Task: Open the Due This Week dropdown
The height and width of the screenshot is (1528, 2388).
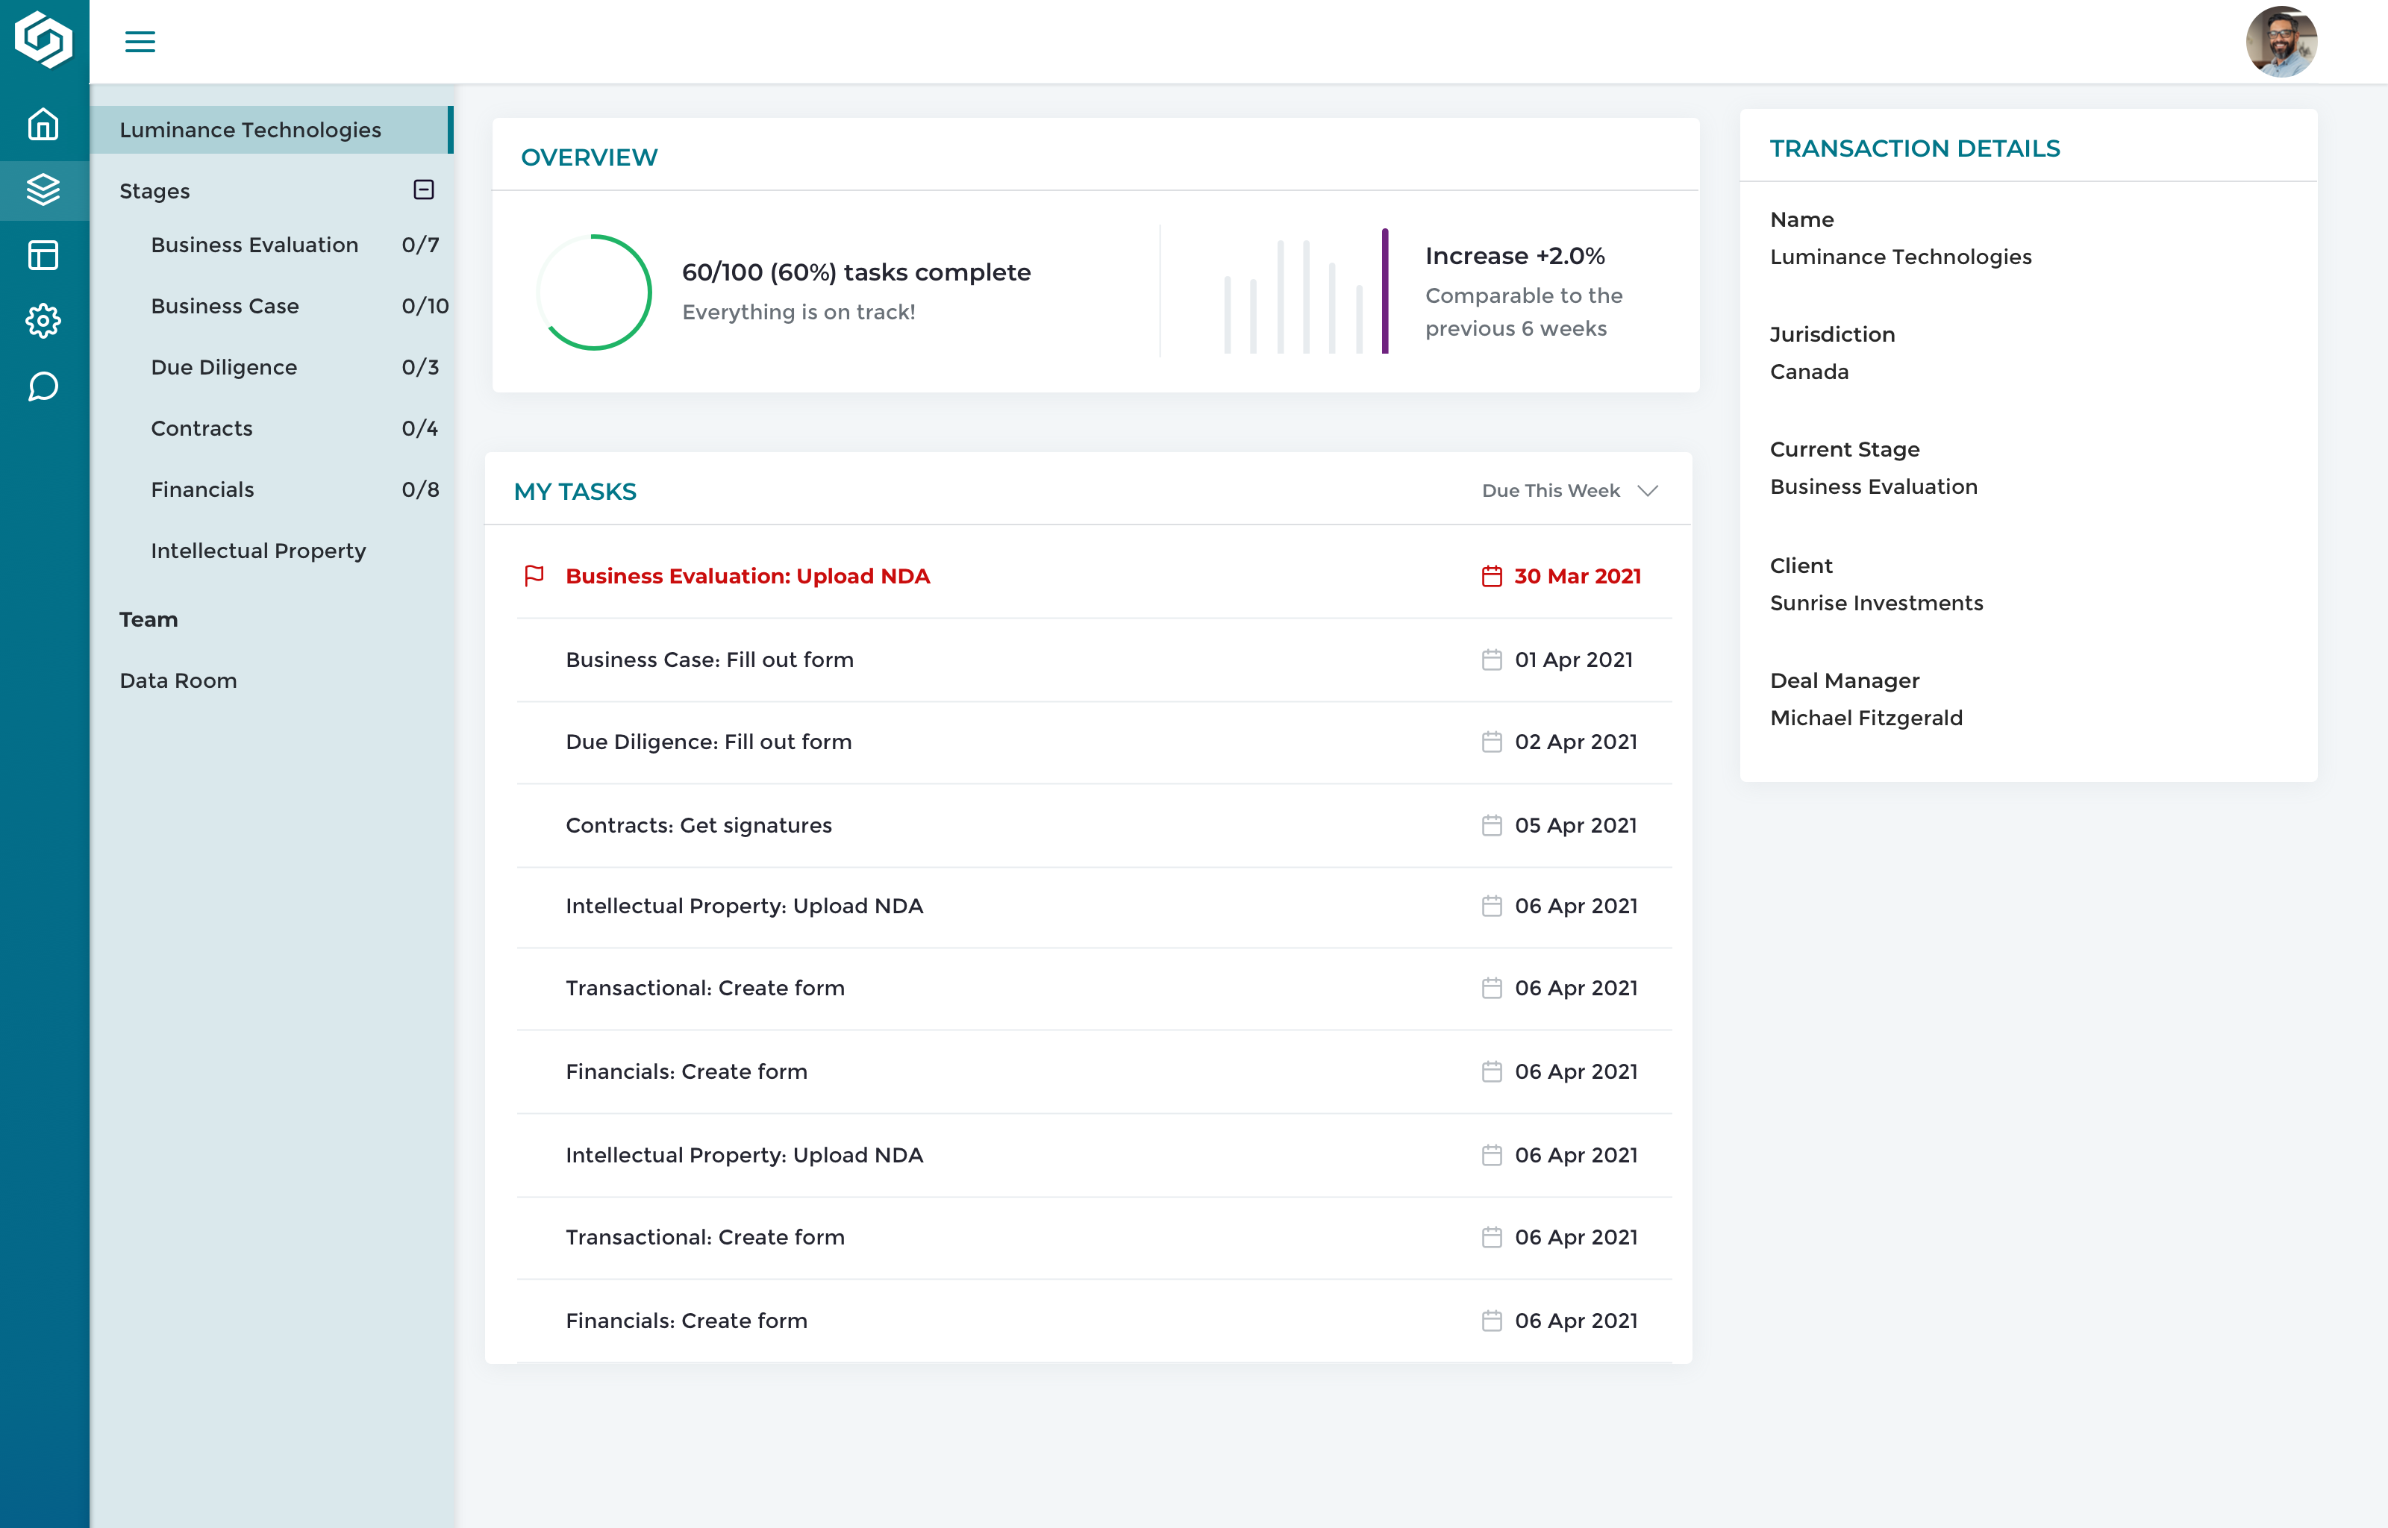Action: pos(1551,490)
